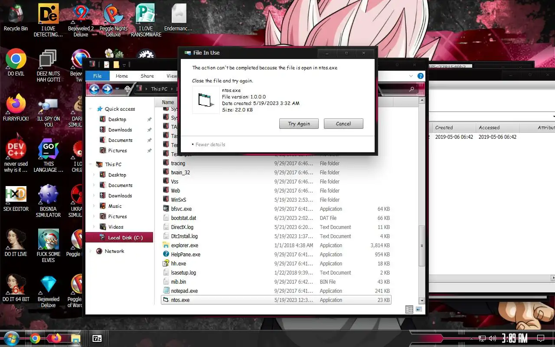Collapse the This PC tree node

pyautogui.click(x=91, y=164)
